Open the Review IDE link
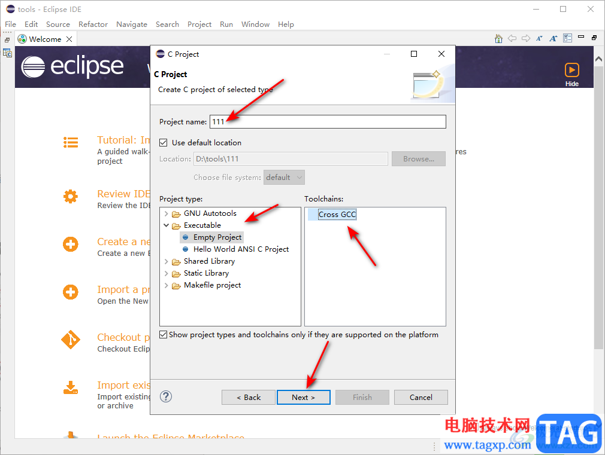The image size is (605, 455). click(123, 194)
